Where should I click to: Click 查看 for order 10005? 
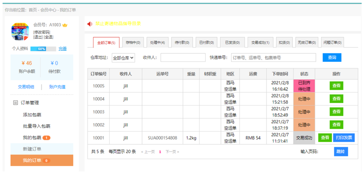tap(336, 86)
